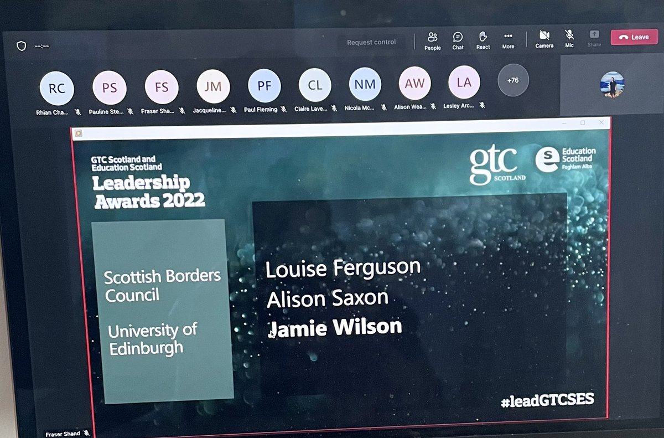The image size is (664, 438).
Task: Click Request control
Action: point(371,42)
